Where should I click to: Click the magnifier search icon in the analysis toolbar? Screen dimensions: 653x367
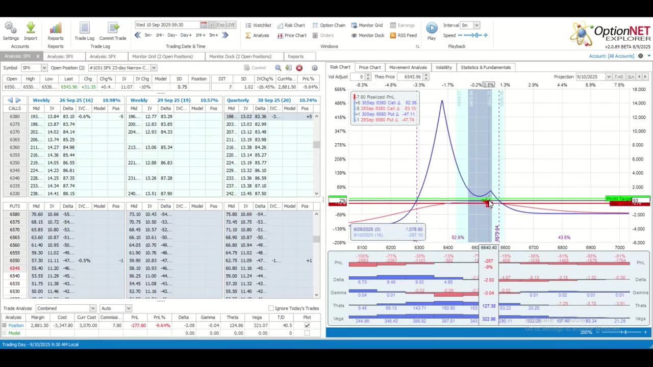[x=278, y=68]
